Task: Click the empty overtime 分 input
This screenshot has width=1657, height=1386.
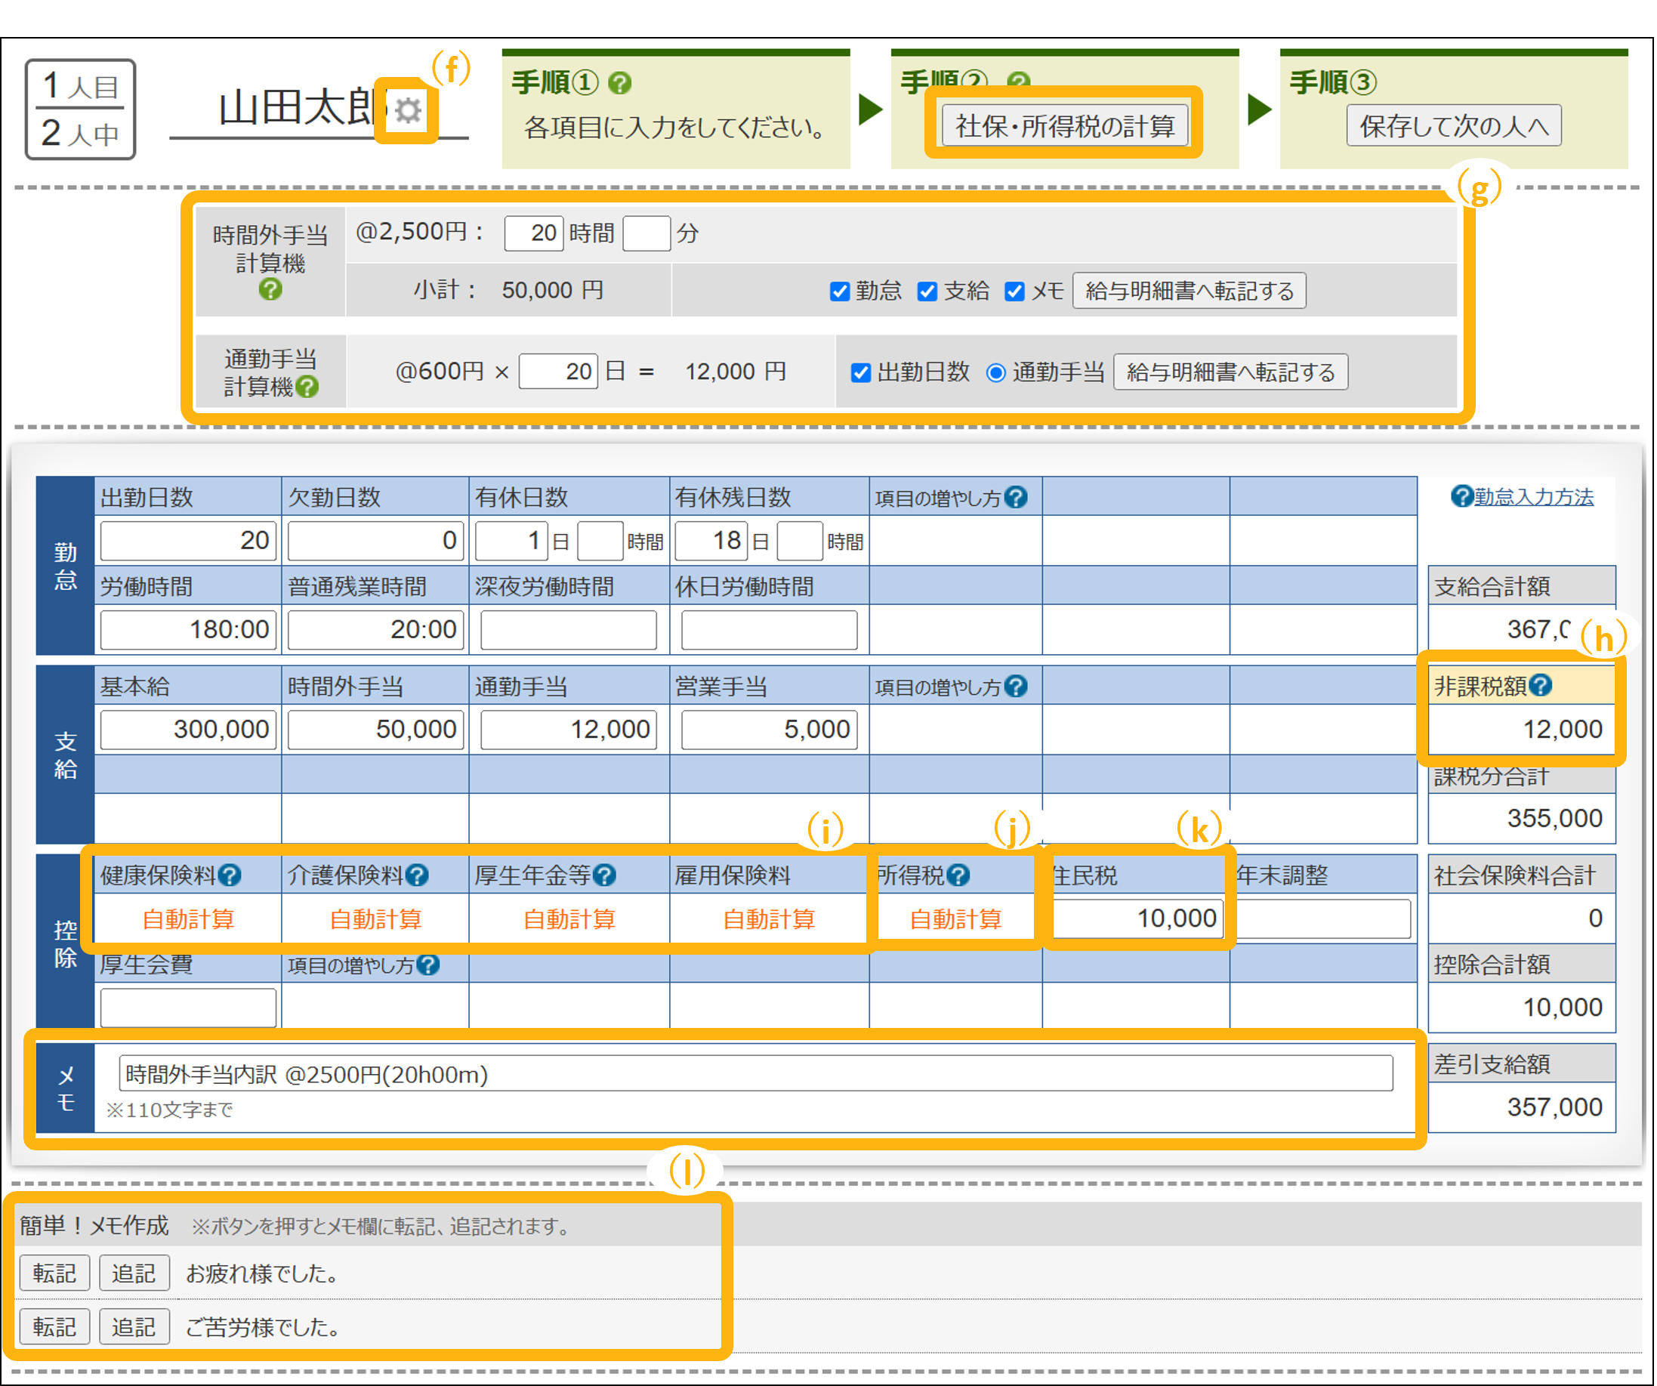Action: pyautogui.click(x=646, y=233)
